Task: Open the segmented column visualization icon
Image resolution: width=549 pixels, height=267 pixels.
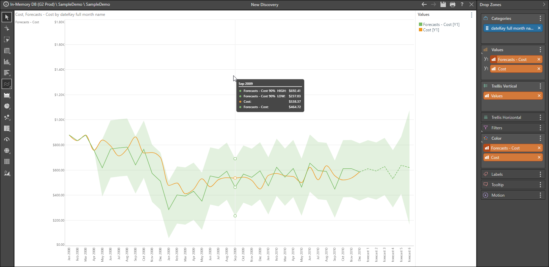Action: click(7, 162)
